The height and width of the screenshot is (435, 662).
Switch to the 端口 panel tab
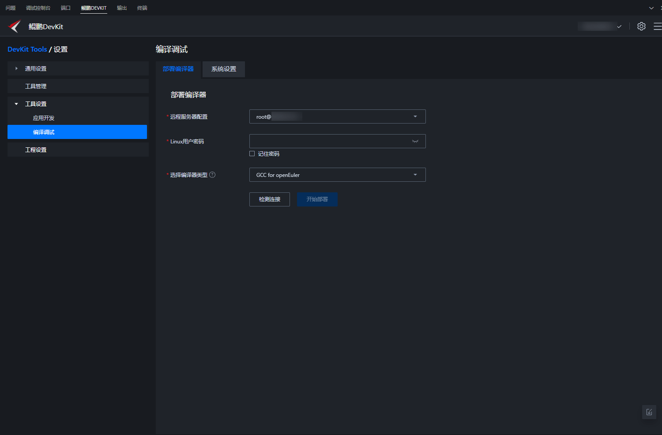(66, 8)
